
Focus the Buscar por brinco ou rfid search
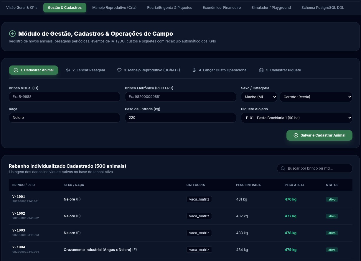pos(315,168)
